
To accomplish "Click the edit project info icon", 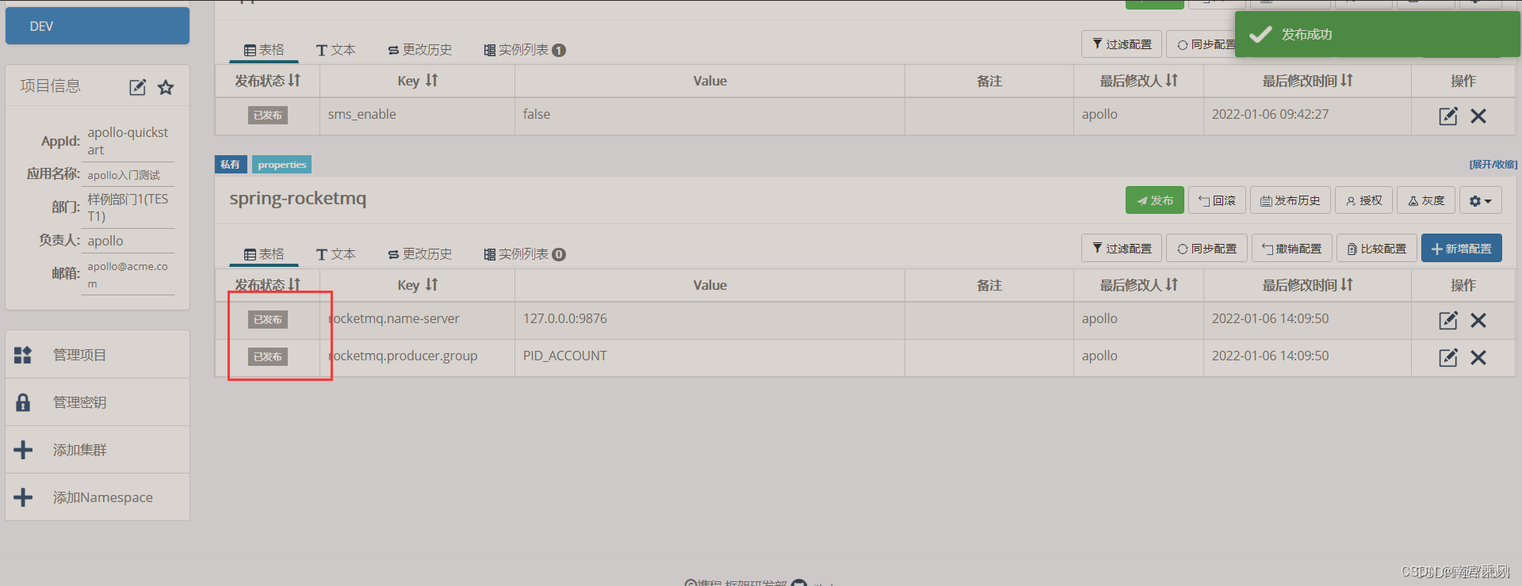I will (x=138, y=87).
